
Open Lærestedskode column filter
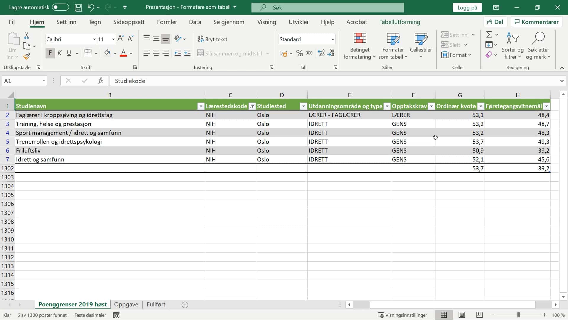252,106
